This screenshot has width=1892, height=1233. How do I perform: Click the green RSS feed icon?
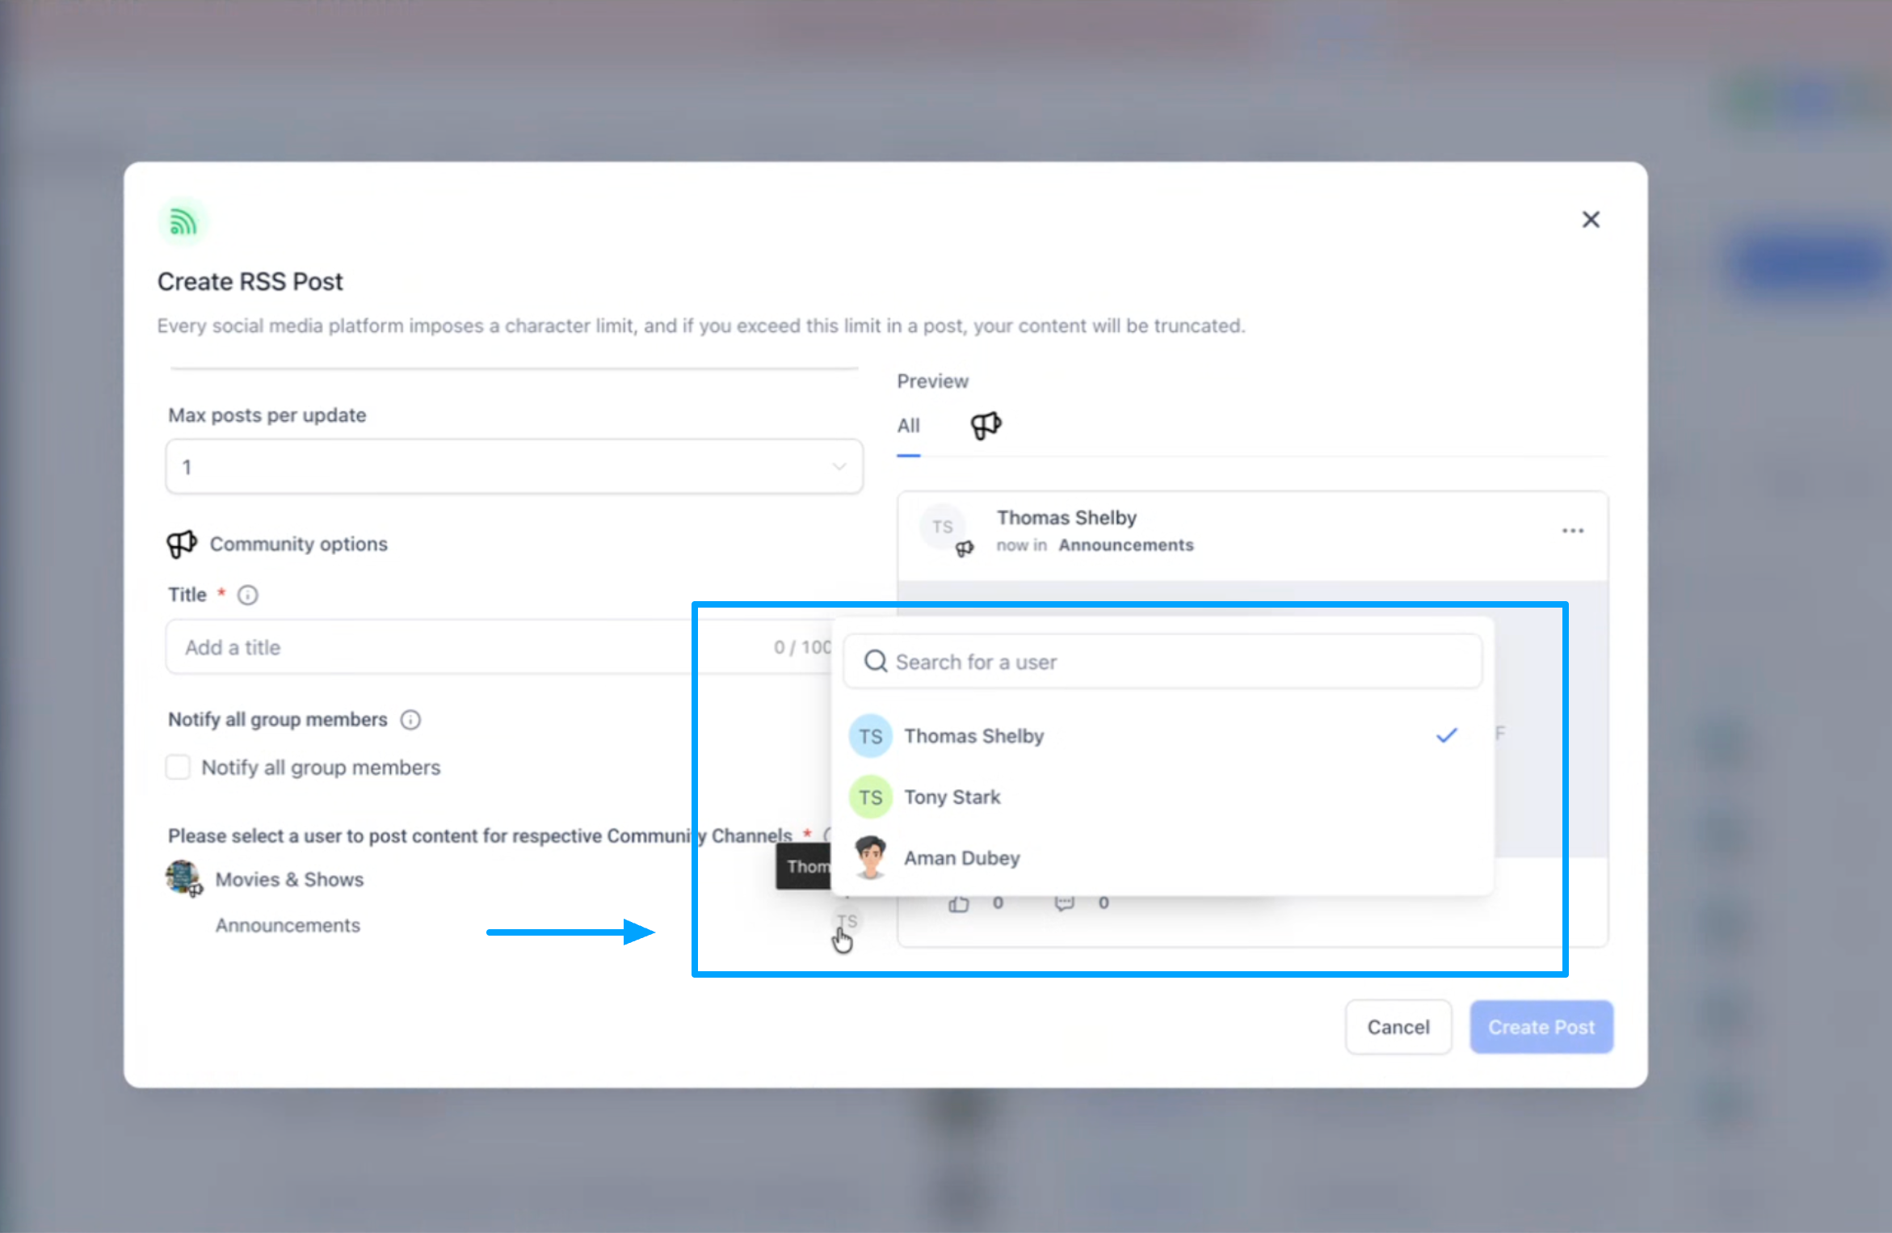pos(183,222)
